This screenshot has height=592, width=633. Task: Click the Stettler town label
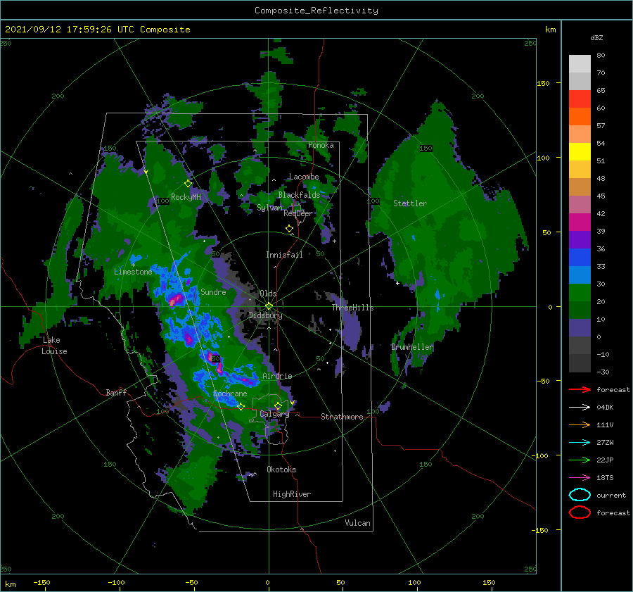click(x=410, y=203)
